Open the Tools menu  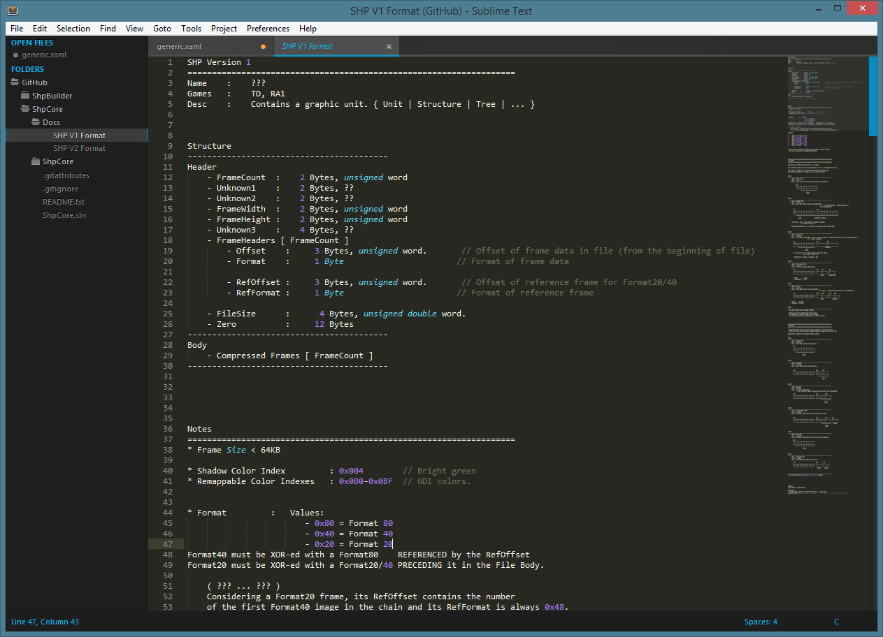(x=191, y=29)
